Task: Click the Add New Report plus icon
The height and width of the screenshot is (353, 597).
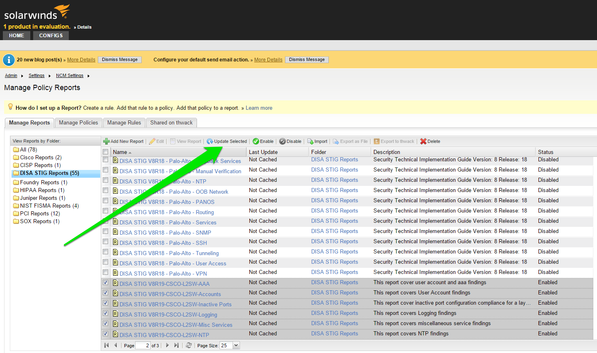Action: click(106, 141)
